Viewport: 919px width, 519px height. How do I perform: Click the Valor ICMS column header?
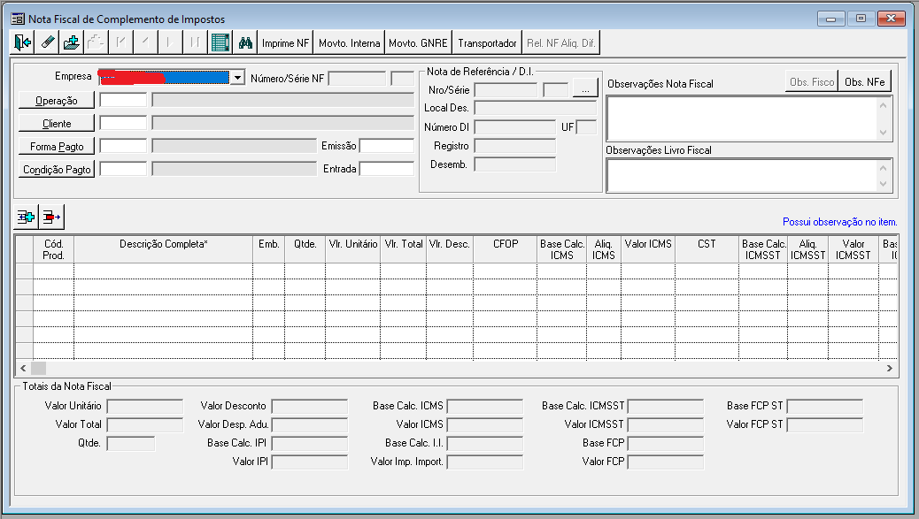[648, 249]
